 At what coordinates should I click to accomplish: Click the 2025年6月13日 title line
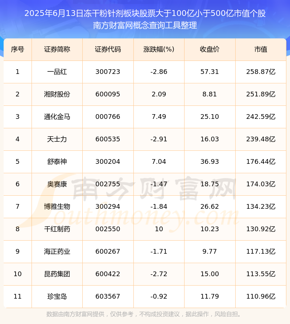[x=145, y=13]
